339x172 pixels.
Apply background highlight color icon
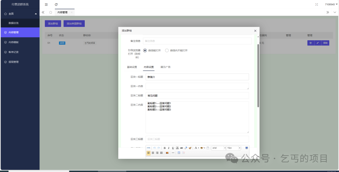[202, 148]
